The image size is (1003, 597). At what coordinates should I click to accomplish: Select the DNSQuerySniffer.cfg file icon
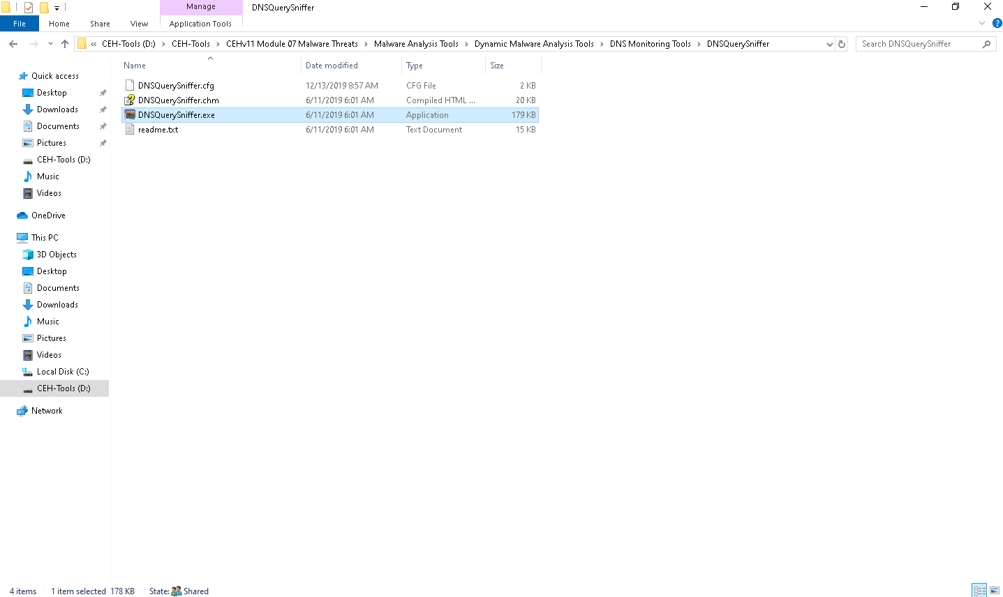coord(130,86)
